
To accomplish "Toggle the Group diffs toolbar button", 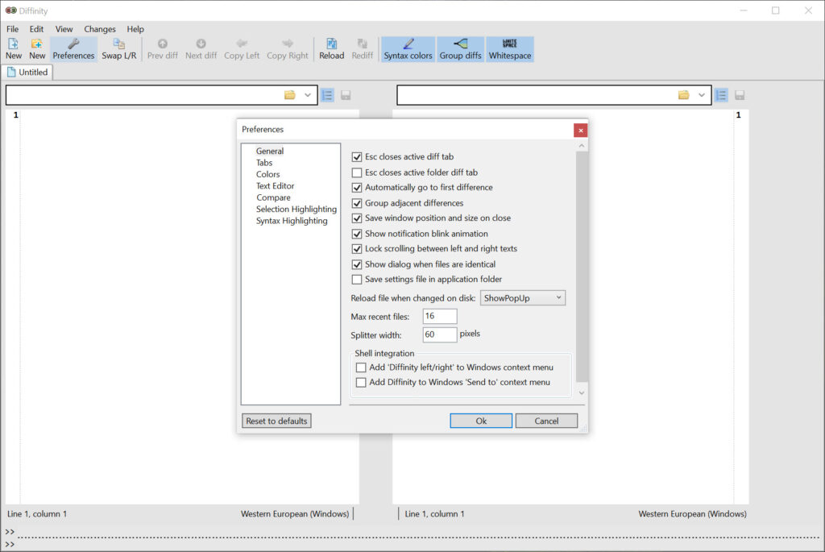I will (460, 49).
